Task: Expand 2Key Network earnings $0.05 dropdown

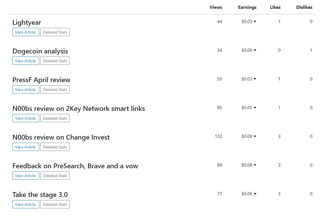Action: click(249, 107)
